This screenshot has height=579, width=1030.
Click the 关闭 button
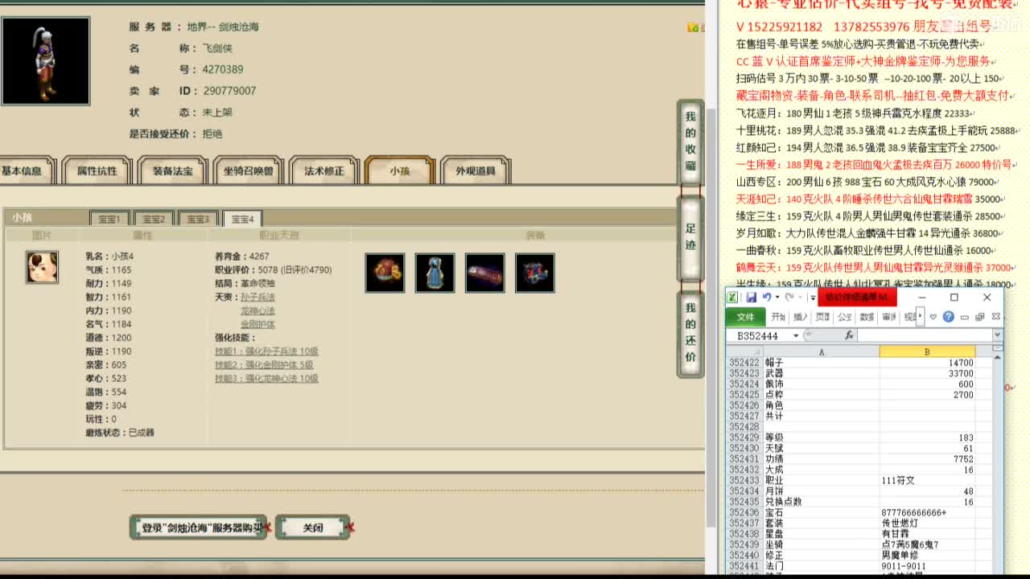click(x=313, y=527)
